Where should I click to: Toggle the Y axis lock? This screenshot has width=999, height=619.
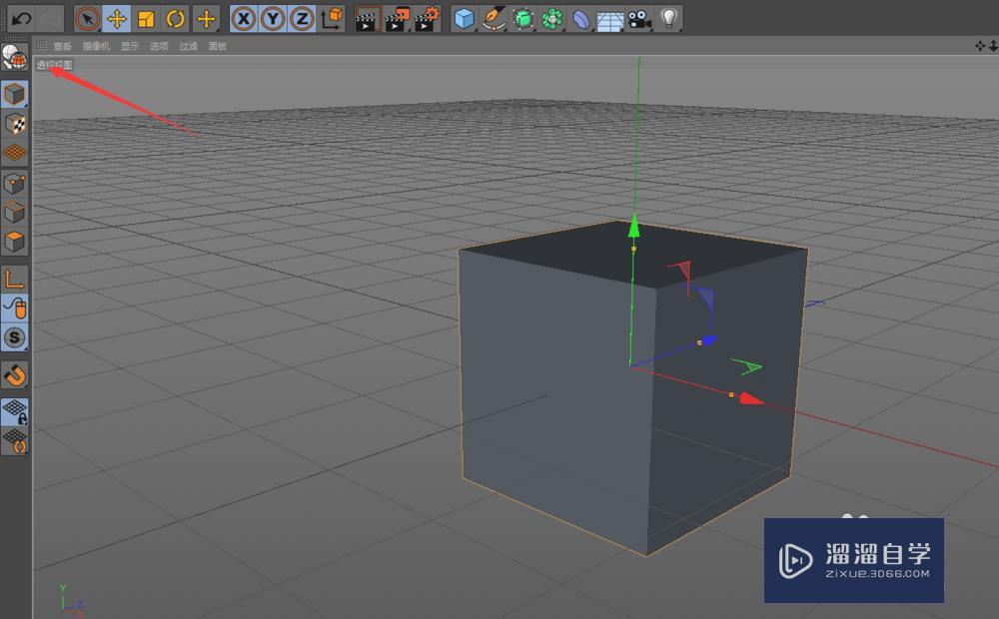tap(273, 19)
